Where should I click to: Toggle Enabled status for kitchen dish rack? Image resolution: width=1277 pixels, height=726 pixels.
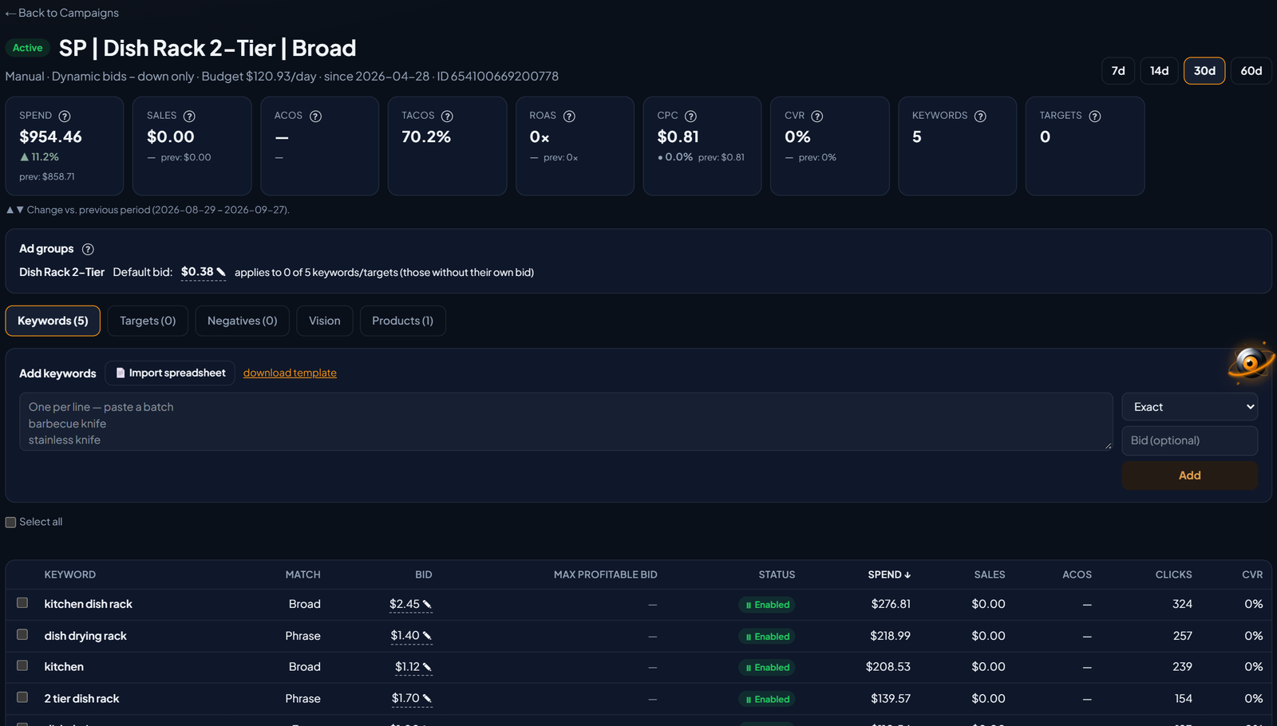pos(767,605)
